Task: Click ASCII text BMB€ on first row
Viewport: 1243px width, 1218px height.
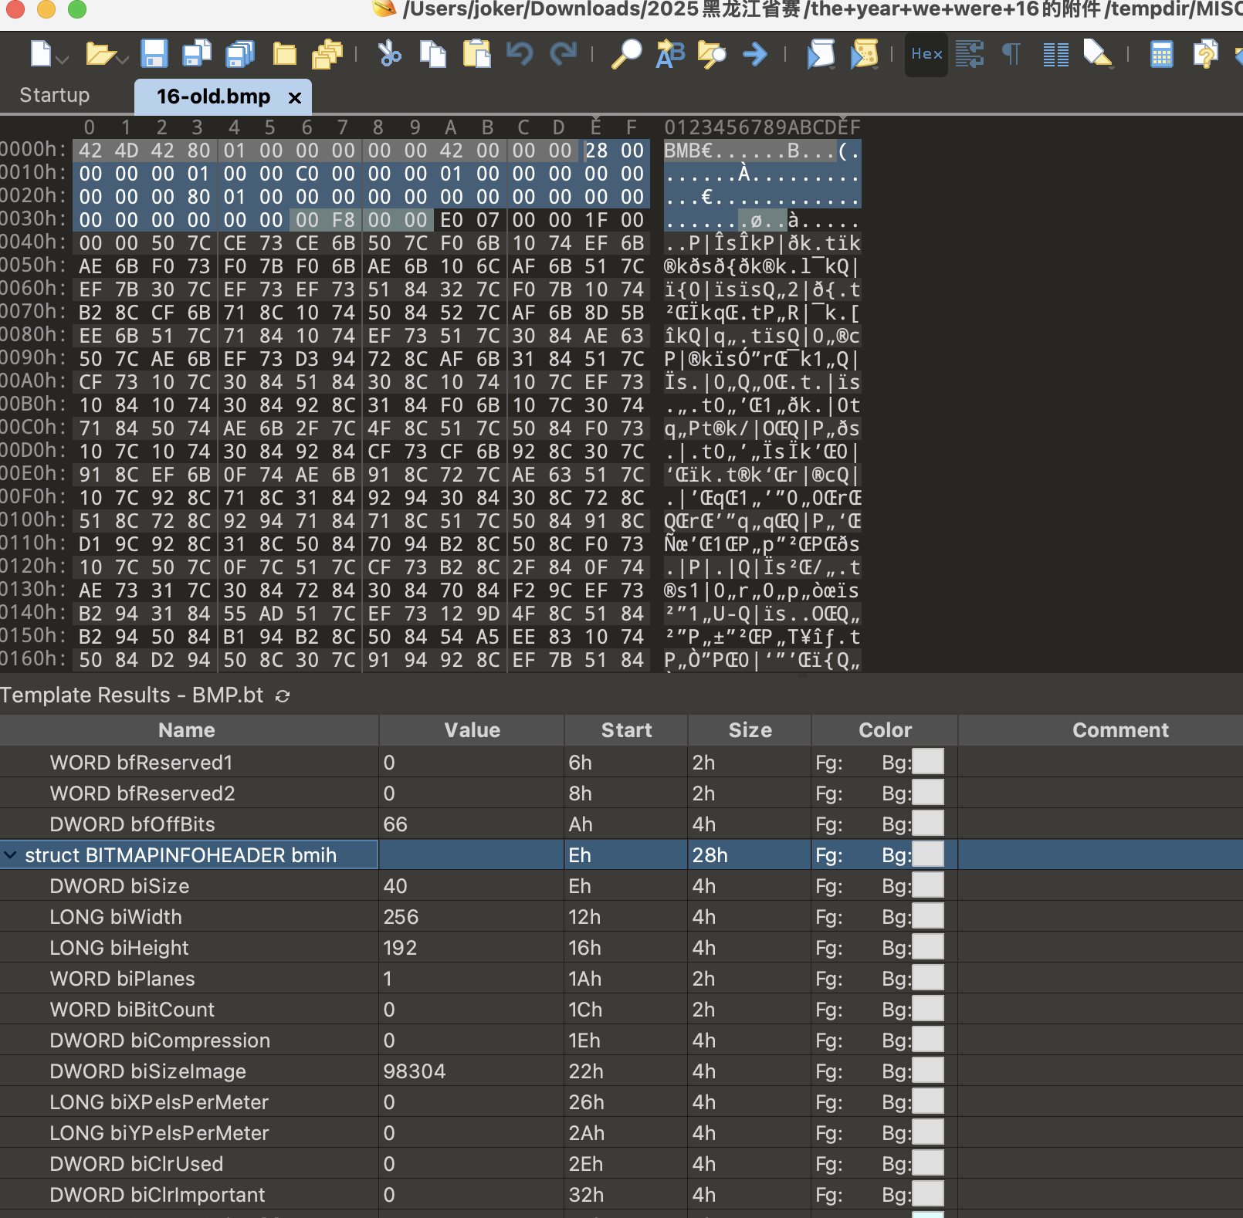Action: click(689, 151)
